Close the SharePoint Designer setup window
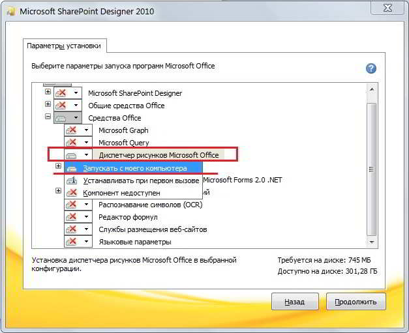 tap(387, 8)
